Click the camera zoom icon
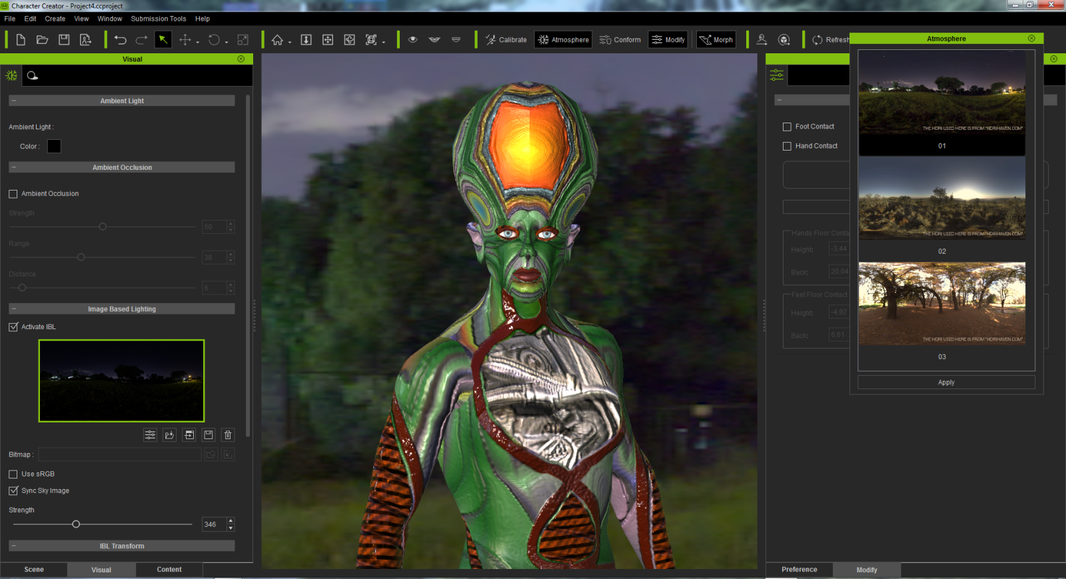1066x579 pixels. 306,40
